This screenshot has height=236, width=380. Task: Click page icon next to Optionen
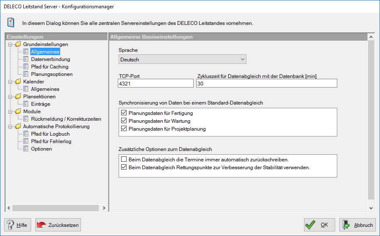coord(26,149)
